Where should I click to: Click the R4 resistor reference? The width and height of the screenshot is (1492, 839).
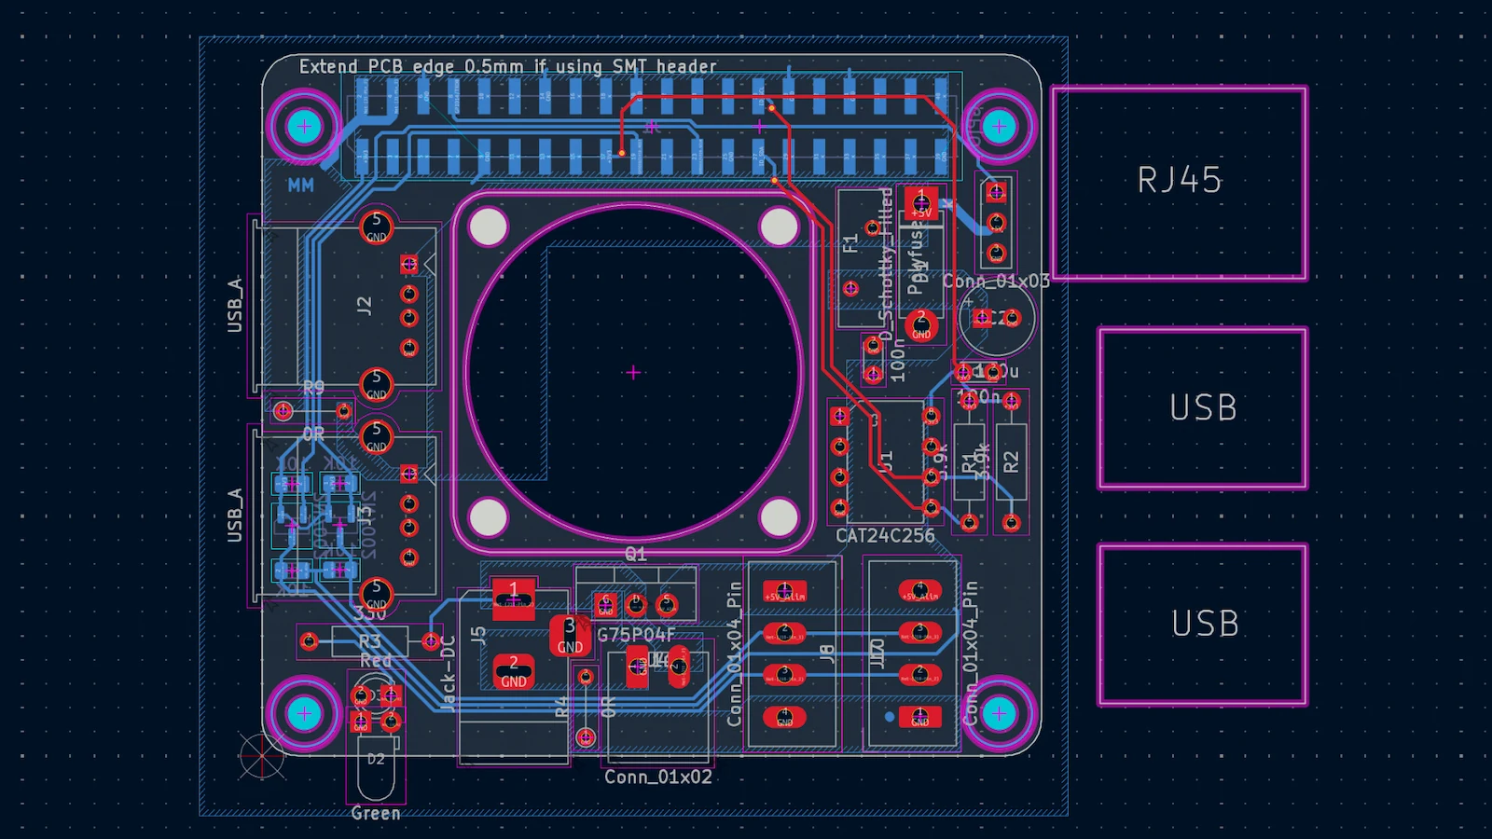click(x=561, y=707)
